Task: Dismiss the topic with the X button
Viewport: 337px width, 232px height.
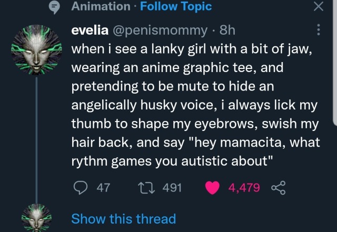Action: tap(318, 7)
